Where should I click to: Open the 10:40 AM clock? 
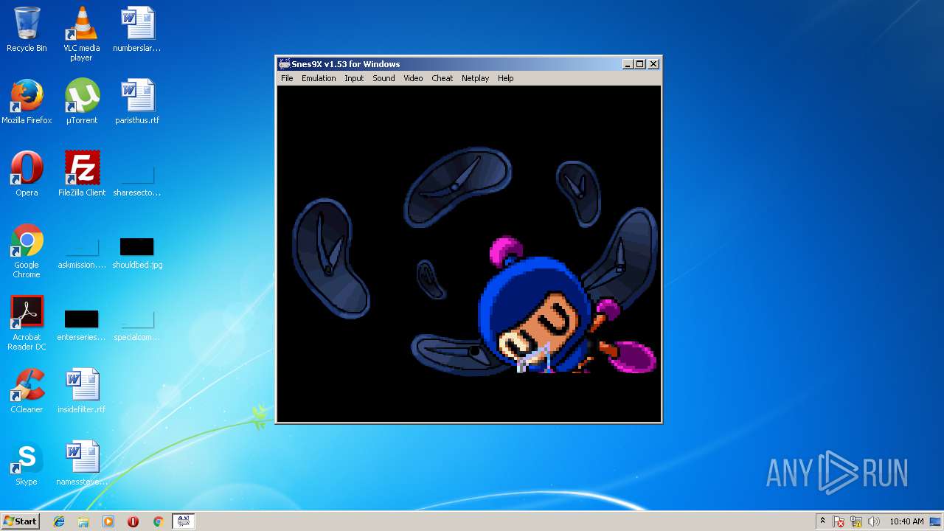point(906,521)
